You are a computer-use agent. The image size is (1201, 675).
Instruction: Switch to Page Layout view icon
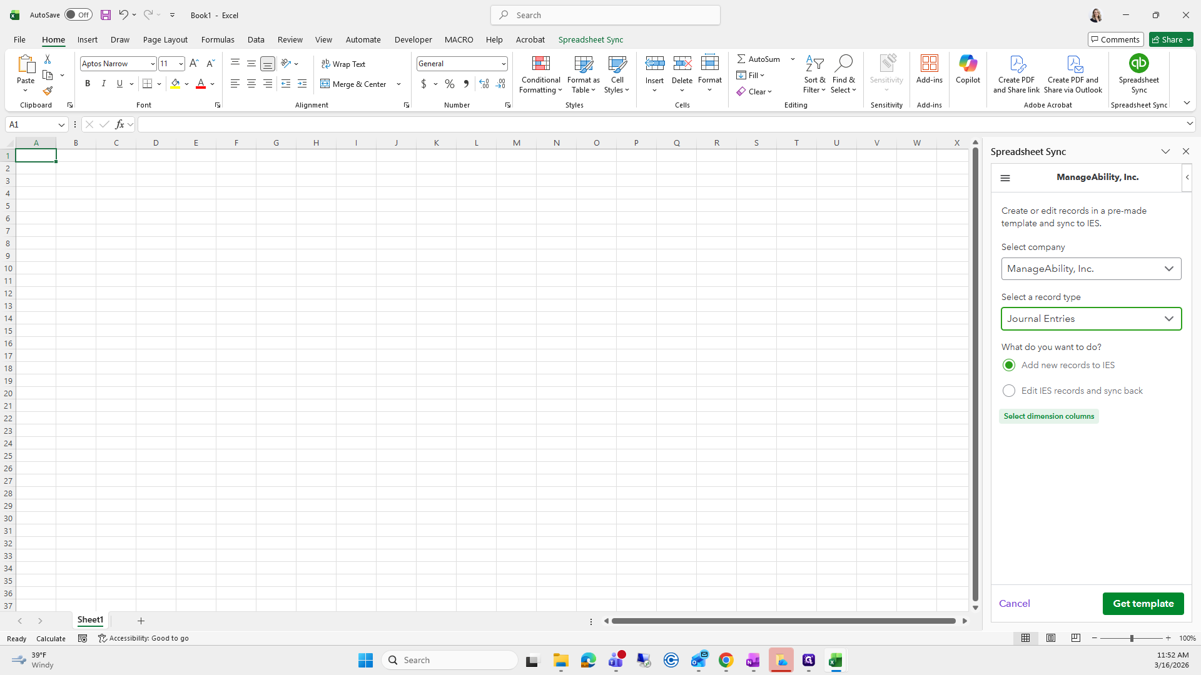click(1051, 638)
